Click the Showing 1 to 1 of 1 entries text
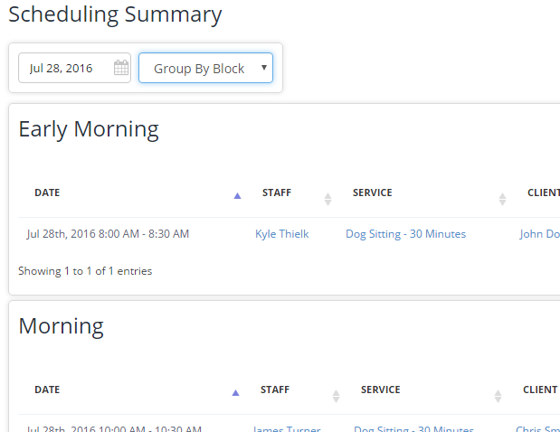The image size is (560, 432). tap(85, 271)
